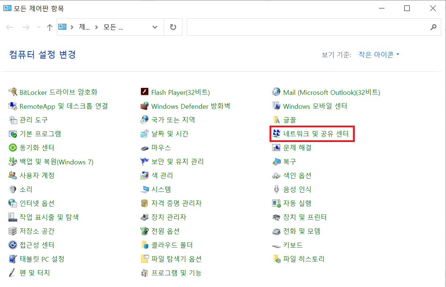Click the 클라우드 폴더 icon
Image resolution: width=446 pixels, height=287 pixels.
(x=145, y=245)
